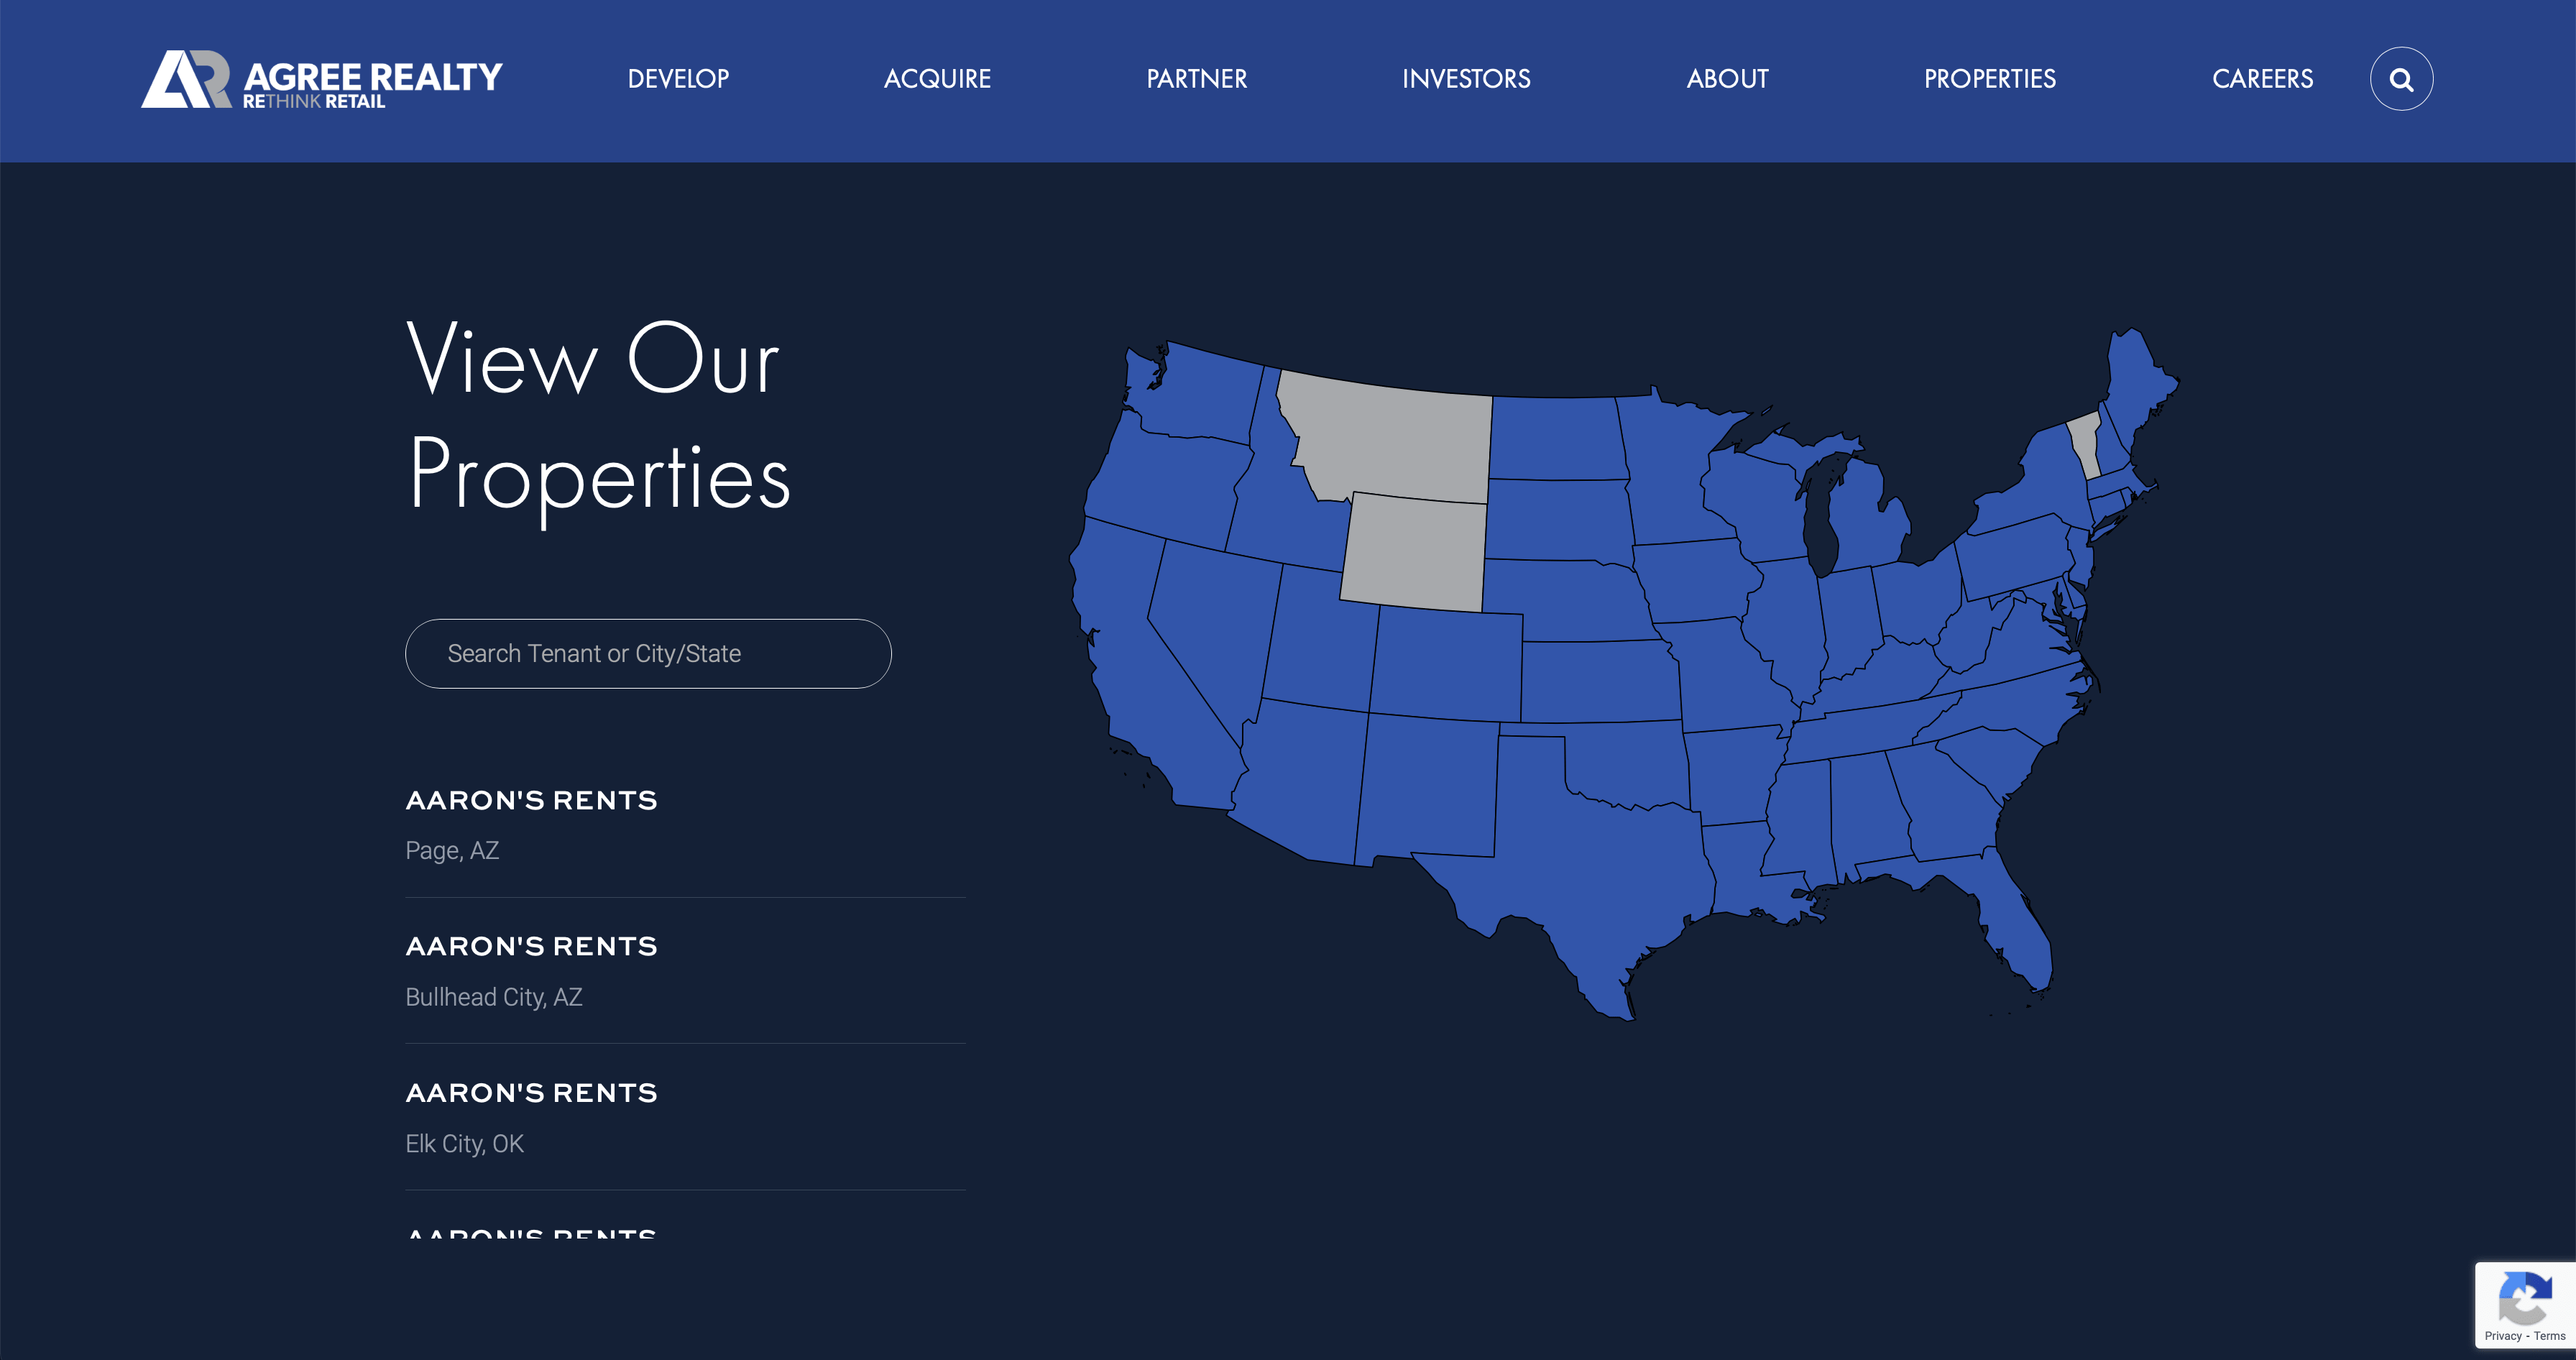Open the Develop menu
The width and height of the screenshot is (2576, 1360).
678,79
